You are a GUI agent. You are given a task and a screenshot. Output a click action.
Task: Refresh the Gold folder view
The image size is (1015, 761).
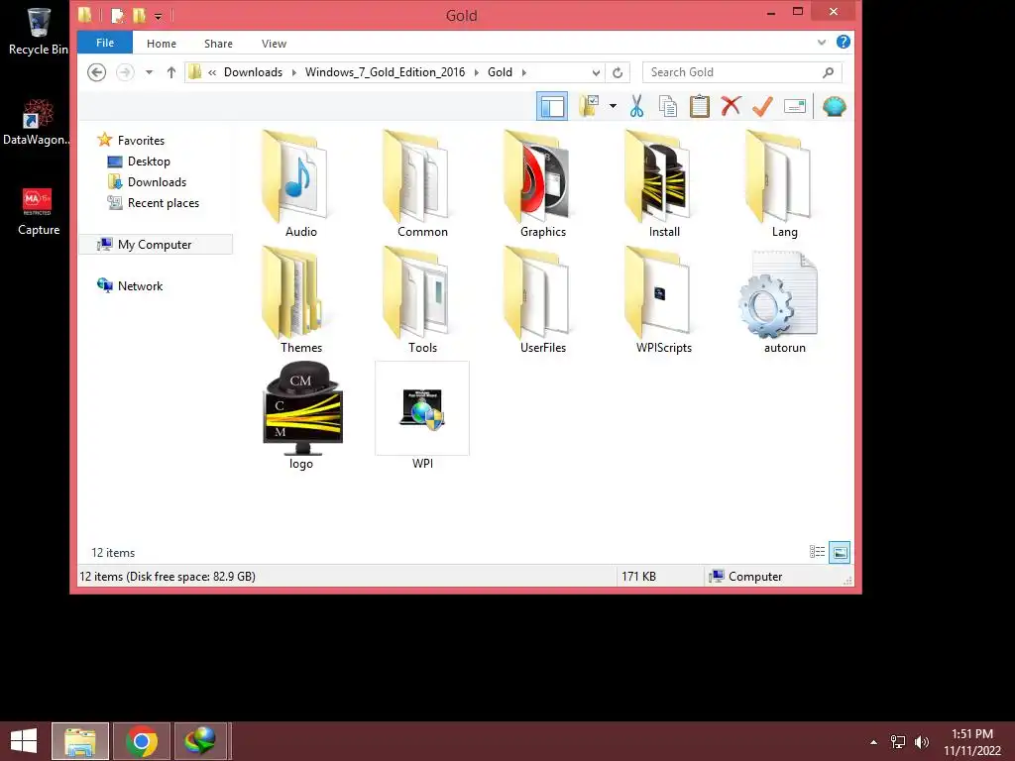[618, 72]
